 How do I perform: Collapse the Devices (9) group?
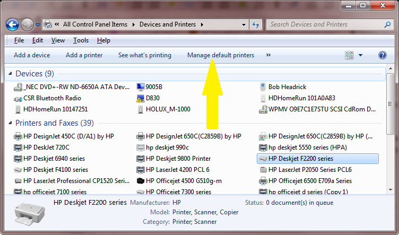[x=10, y=74]
